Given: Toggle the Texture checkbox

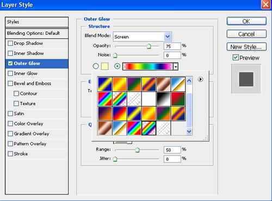Looking at the screenshot, I should pyautogui.click(x=16, y=104).
